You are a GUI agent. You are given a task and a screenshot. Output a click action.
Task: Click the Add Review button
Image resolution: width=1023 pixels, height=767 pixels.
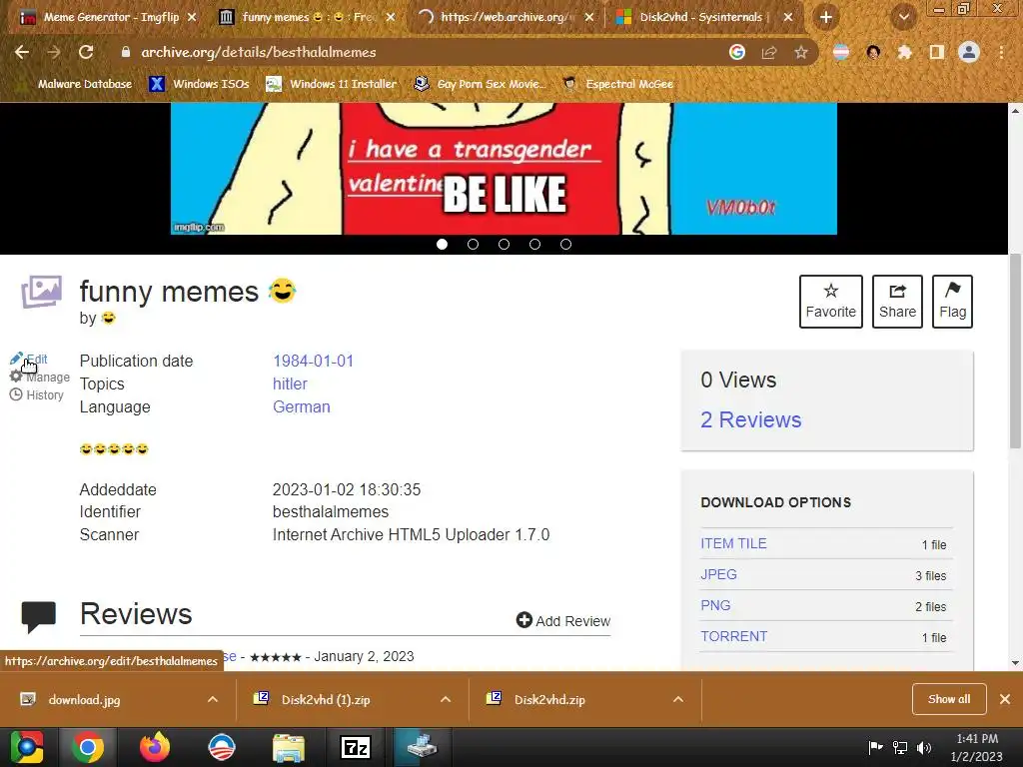563,620
